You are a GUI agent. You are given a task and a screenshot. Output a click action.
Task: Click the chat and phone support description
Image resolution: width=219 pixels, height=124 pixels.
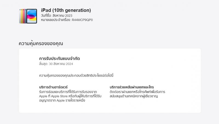tap(137, 94)
